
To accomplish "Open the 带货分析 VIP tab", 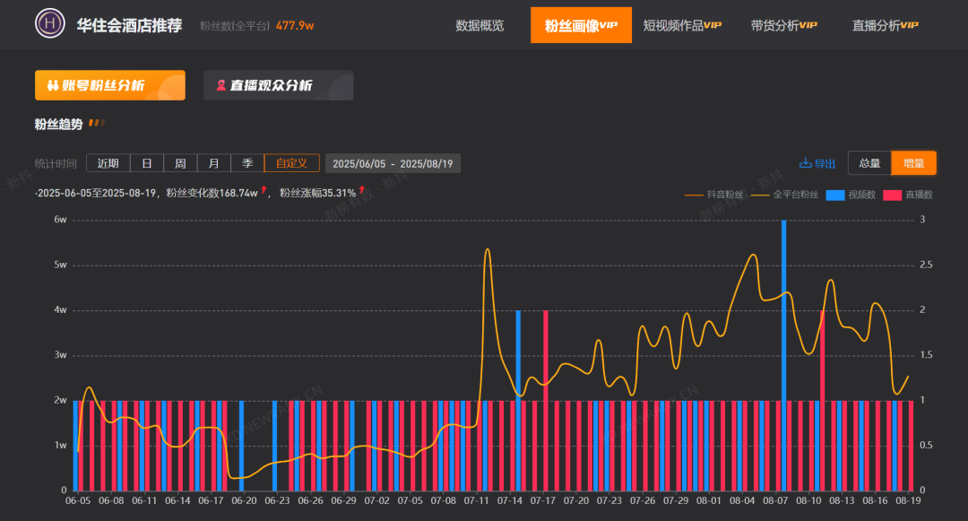I will click(784, 25).
